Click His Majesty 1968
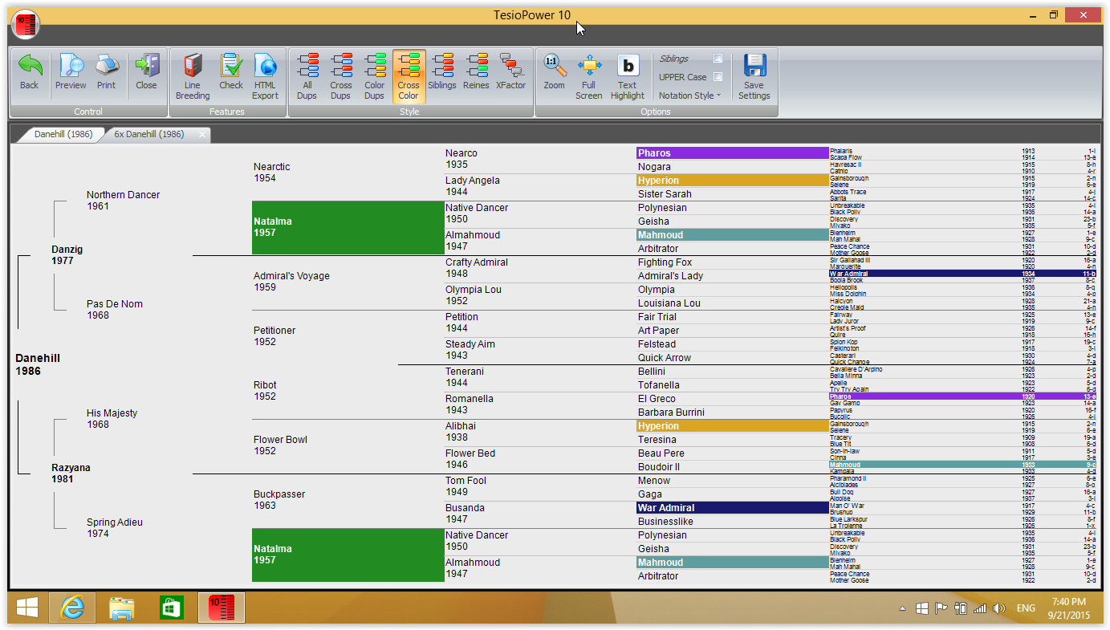The image size is (1110, 630). click(x=112, y=419)
